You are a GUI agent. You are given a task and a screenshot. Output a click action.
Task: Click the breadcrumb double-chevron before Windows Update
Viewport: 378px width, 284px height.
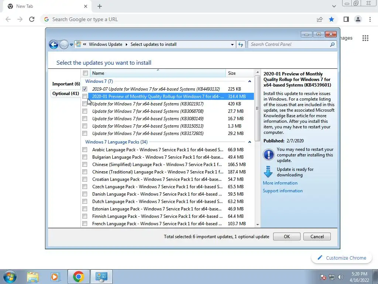(85, 44)
